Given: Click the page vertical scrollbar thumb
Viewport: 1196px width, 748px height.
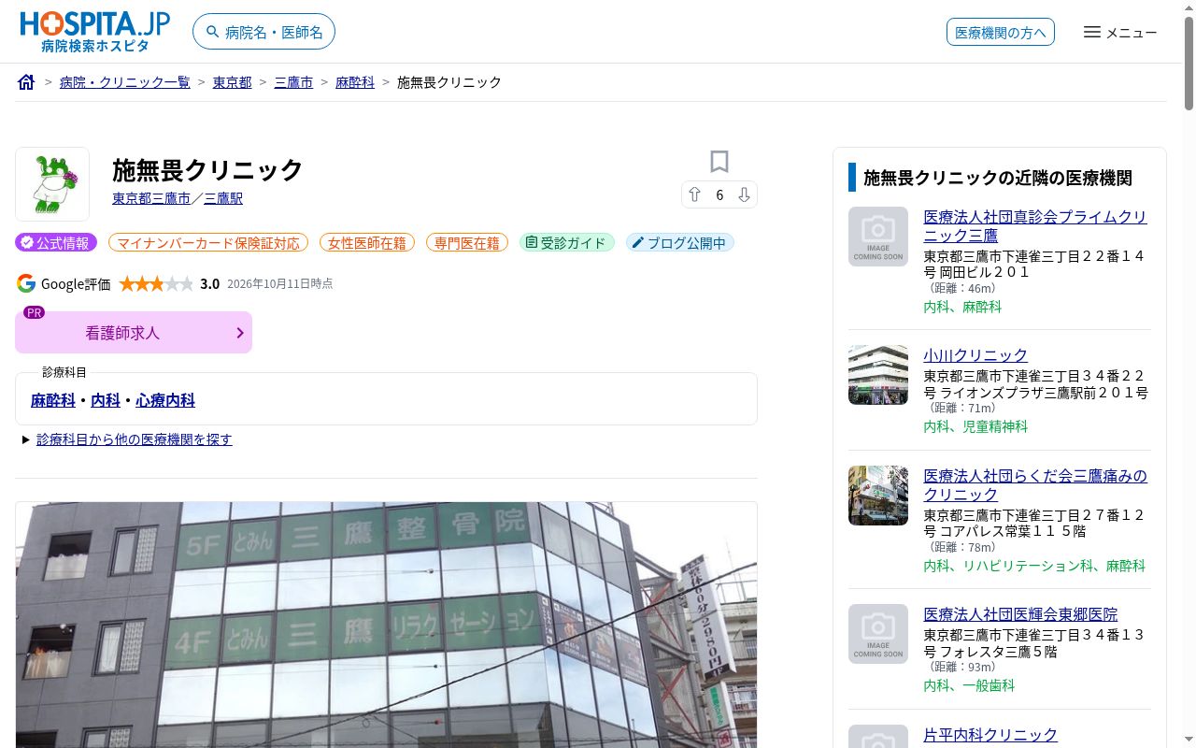Looking at the screenshot, I should point(1189,64).
